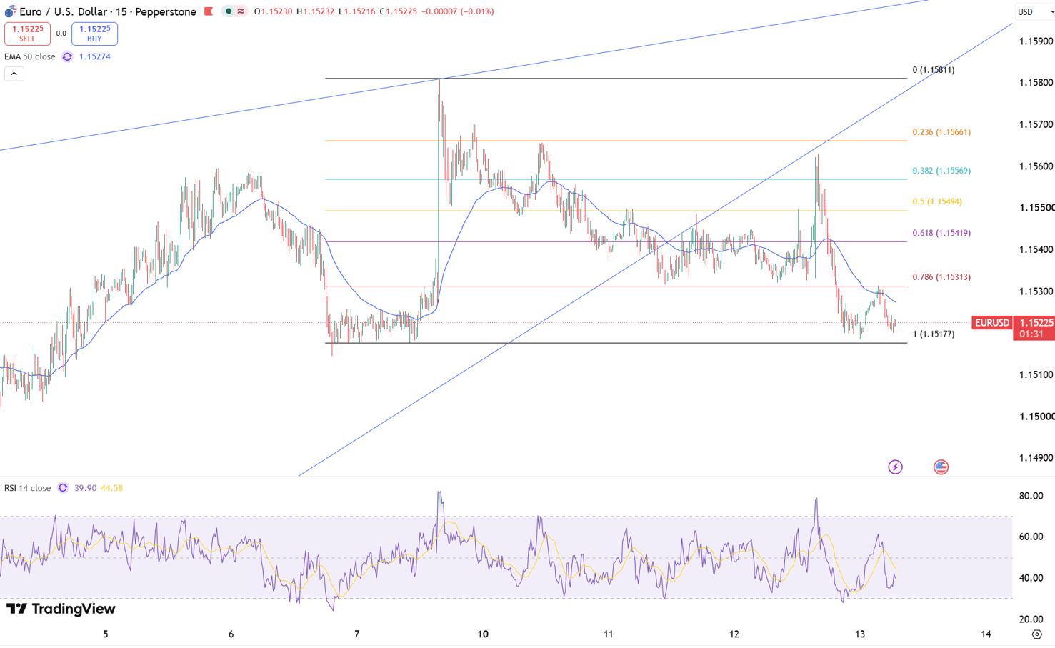Click the 1.15500 price scale label
The image size is (1055, 648).
pos(1036,208)
